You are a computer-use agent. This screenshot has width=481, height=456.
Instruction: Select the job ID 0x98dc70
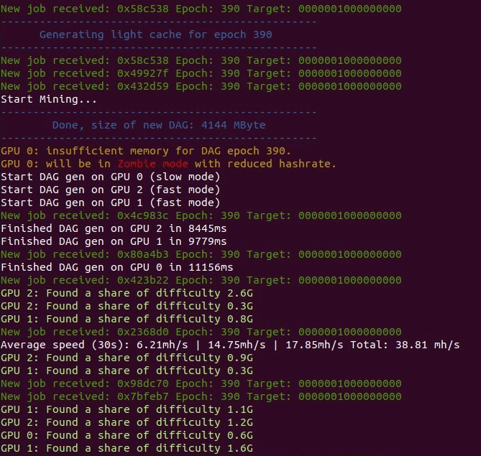[137, 383]
